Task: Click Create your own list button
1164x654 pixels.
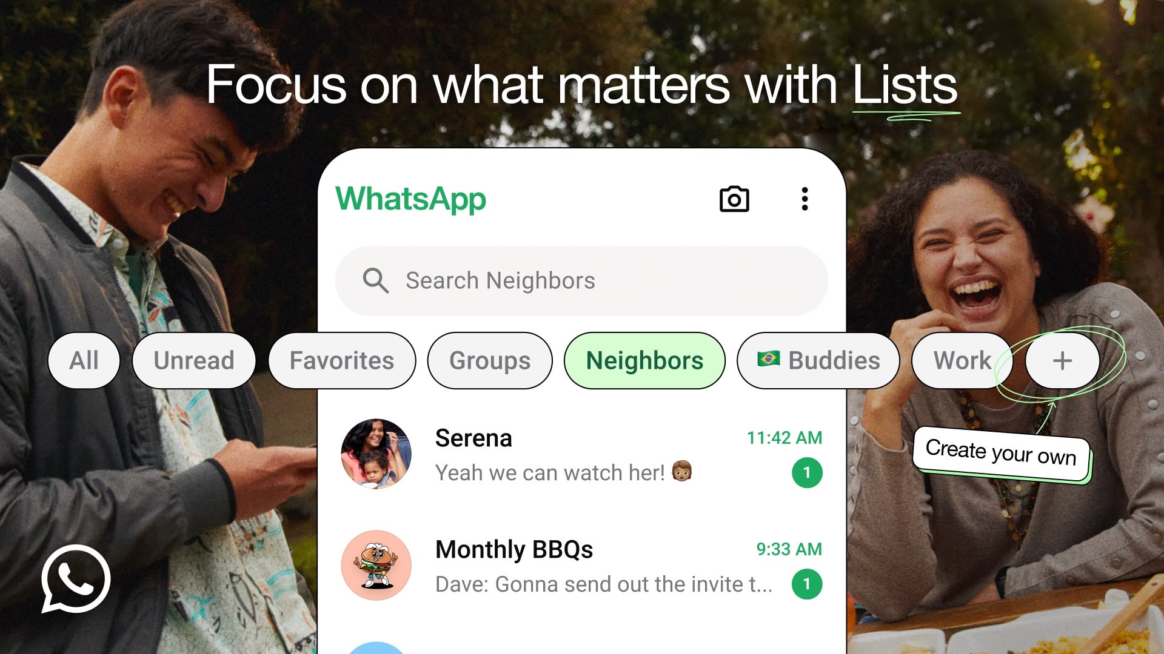Action: pyautogui.click(x=1062, y=361)
